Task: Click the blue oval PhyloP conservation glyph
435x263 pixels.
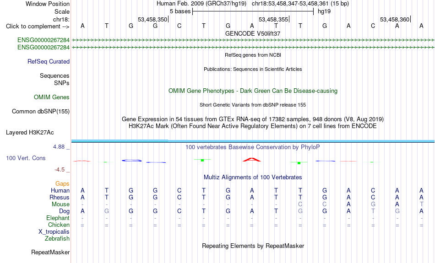Action: click(132, 161)
